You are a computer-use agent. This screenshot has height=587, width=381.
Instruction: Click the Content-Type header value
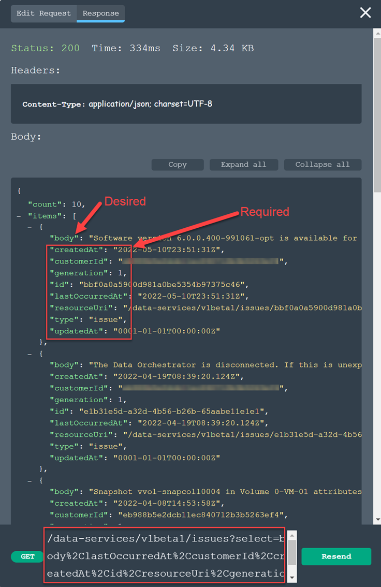click(151, 104)
